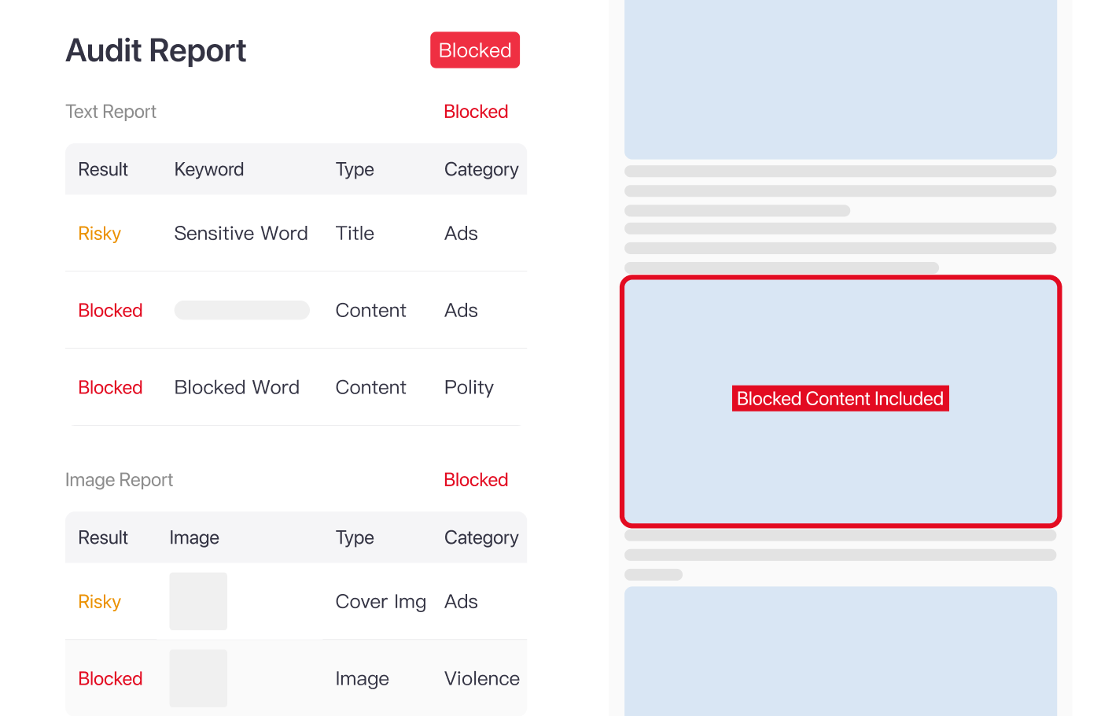Select the Image Report section heading
Viewport: 1101px width, 716px height.
(x=119, y=480)
